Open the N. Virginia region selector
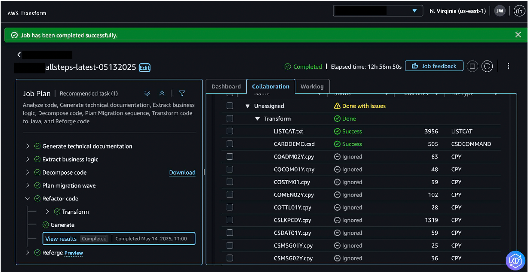The width and height of the screenshot is (528, 273). pos(457,11)
